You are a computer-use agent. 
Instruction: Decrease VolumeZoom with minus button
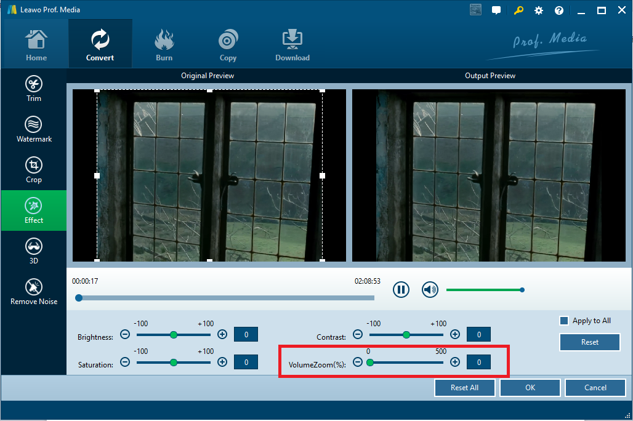[x=358, y=362]
